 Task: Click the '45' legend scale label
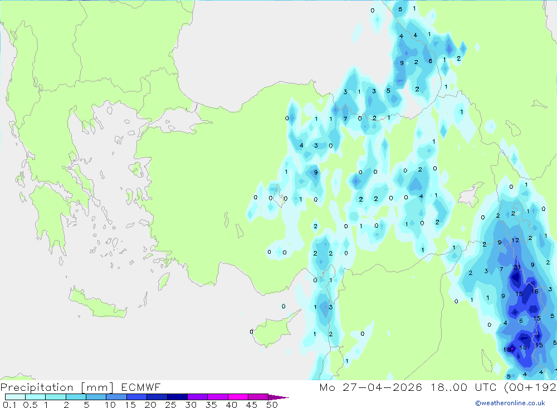tap(252, 405)
